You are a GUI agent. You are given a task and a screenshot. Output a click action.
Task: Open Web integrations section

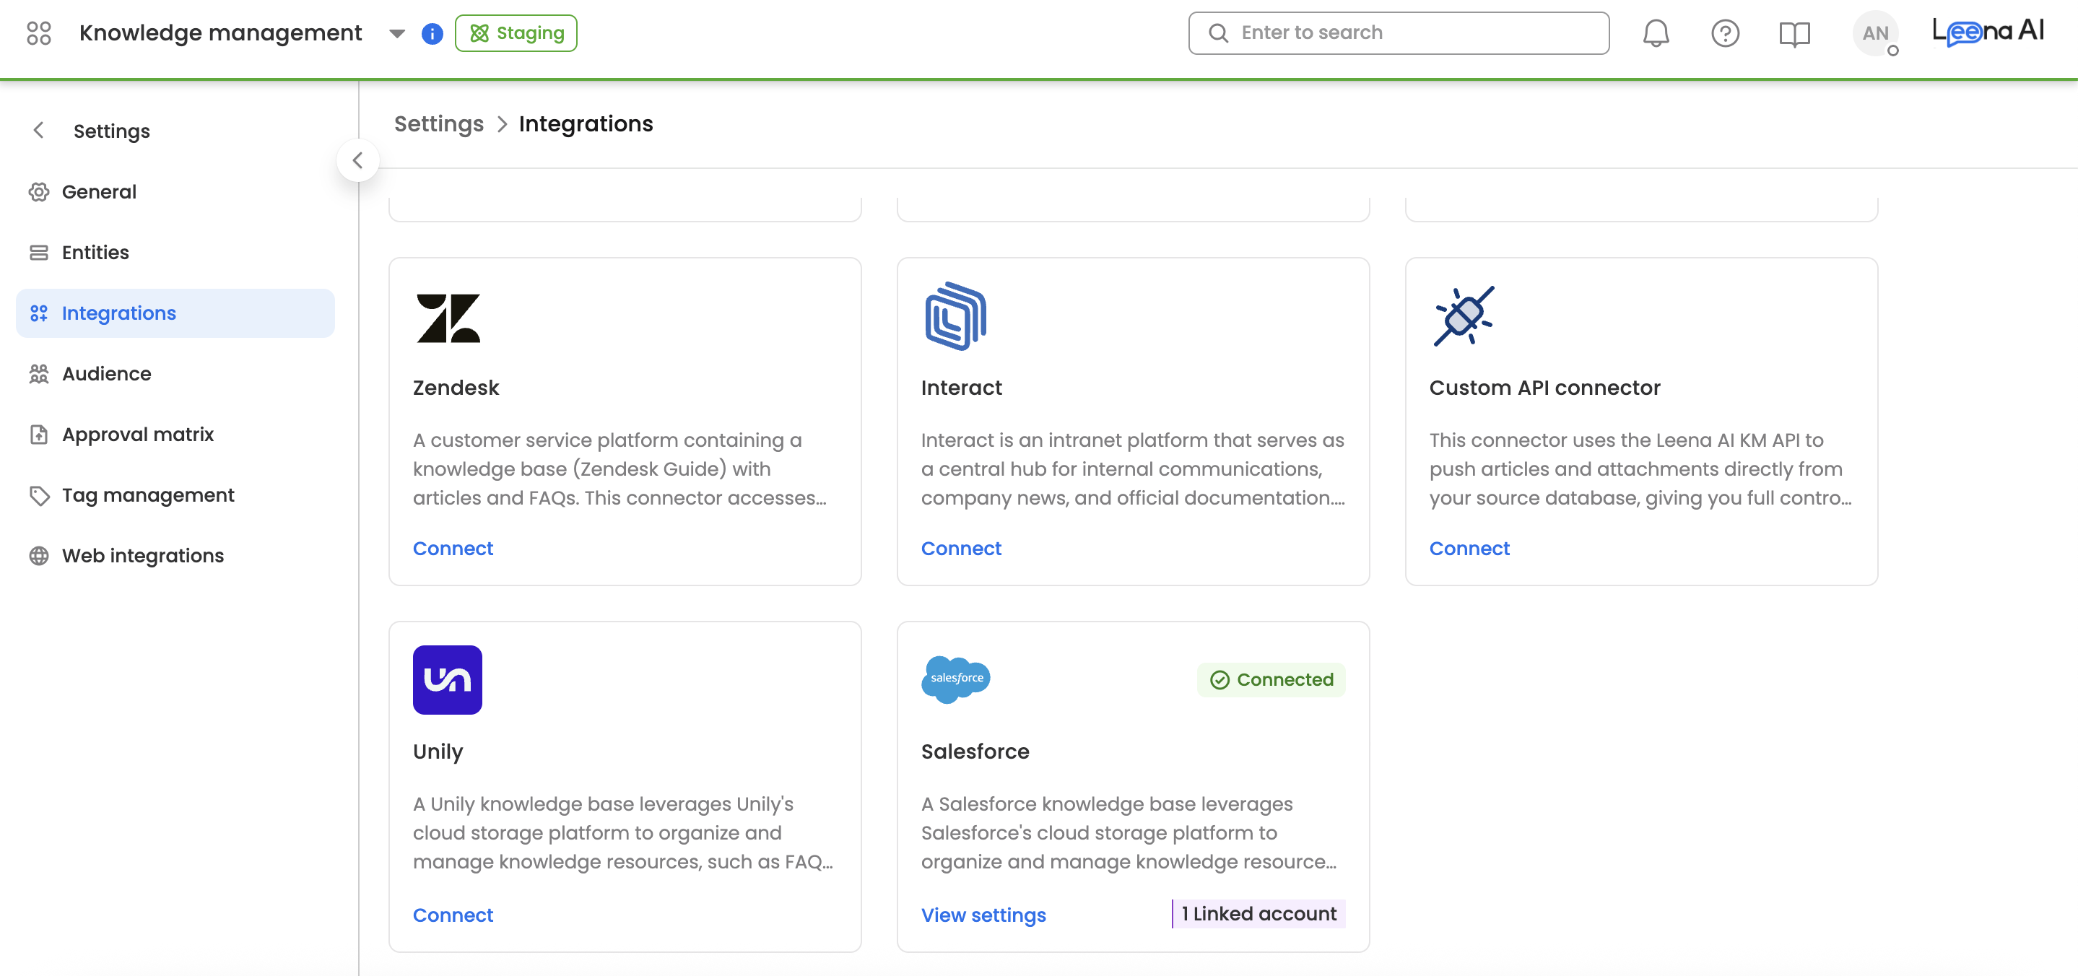pyautogui.click(x=142, y=555)
